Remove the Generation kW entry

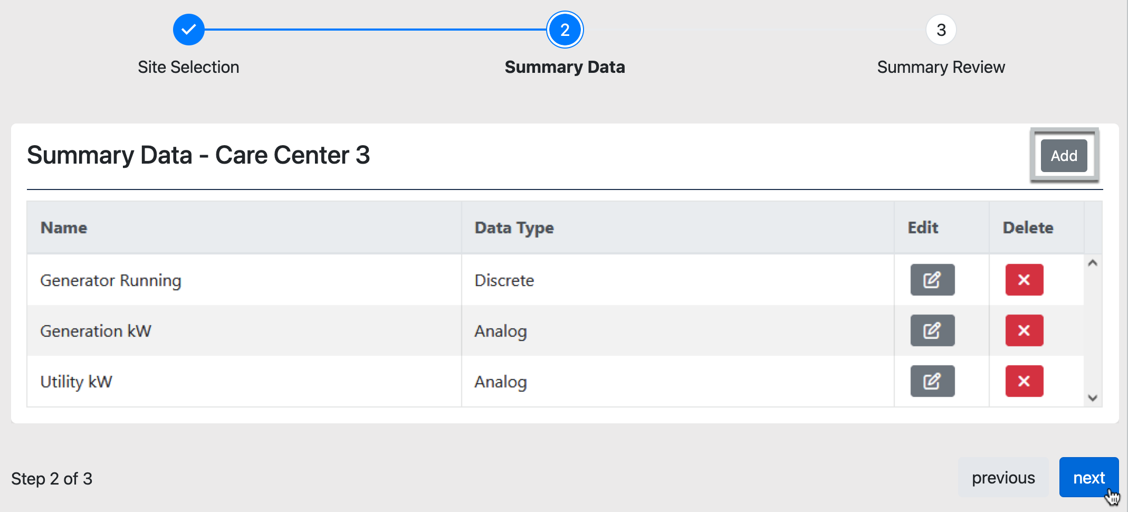tap(1024, 330)
